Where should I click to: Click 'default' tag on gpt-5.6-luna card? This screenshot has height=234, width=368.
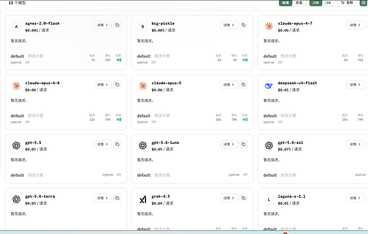[x=143, y=175]
